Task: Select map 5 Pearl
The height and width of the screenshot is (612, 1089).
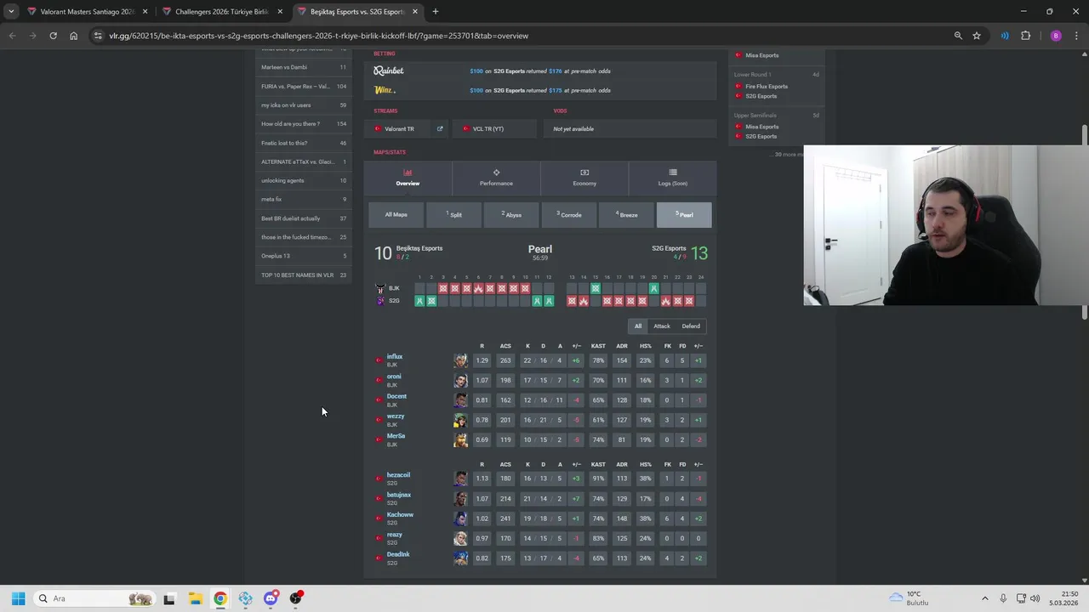Action: (684, 215)
